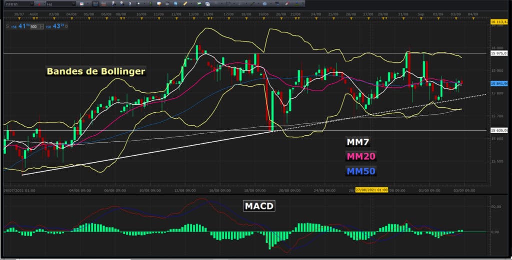This screenshot has width=512, height=260.
Task: Click the 16 113,43 yellow price label
Action: pyautogui.click(x=499, y=22)
